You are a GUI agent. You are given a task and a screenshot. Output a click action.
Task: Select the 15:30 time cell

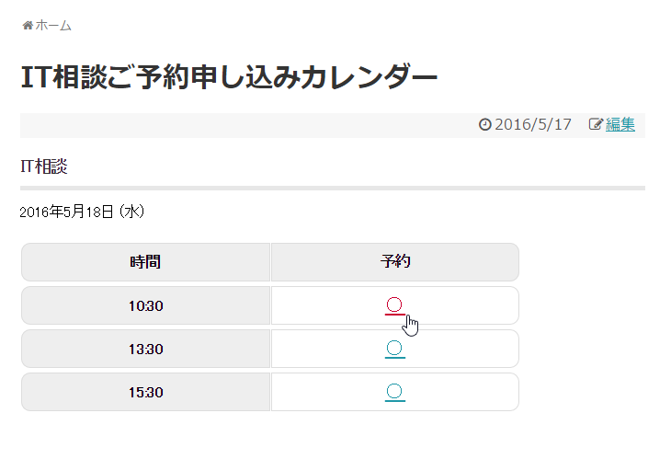click(x=145, y=392)
